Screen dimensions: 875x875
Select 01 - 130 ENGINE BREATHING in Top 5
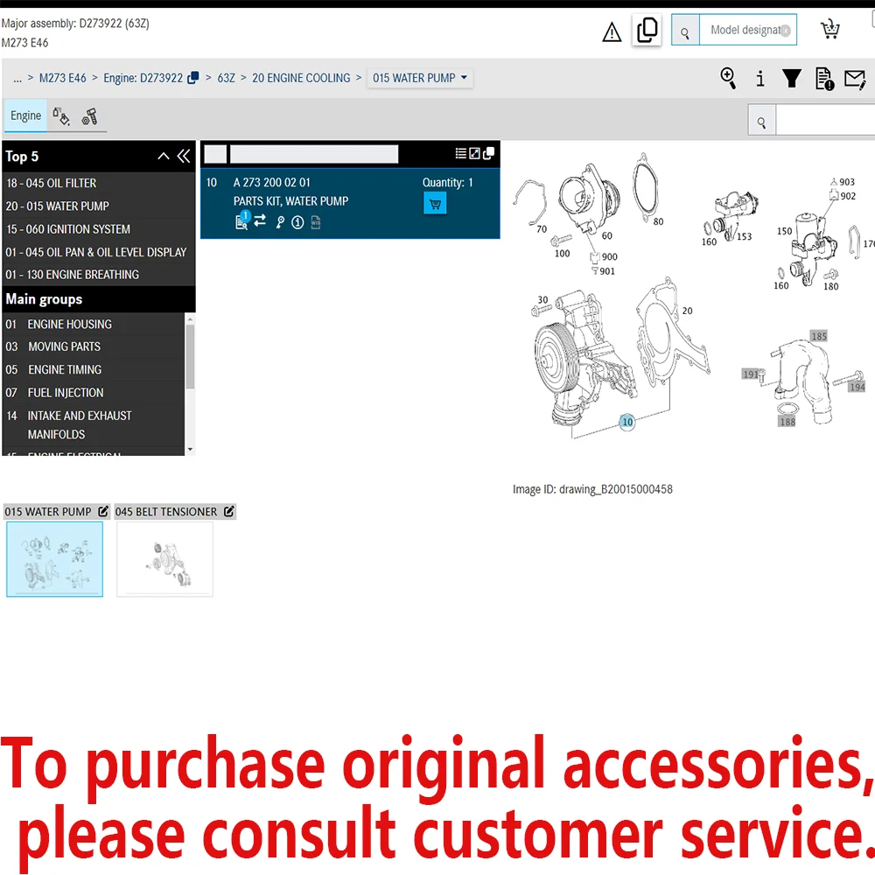[98, 275]
